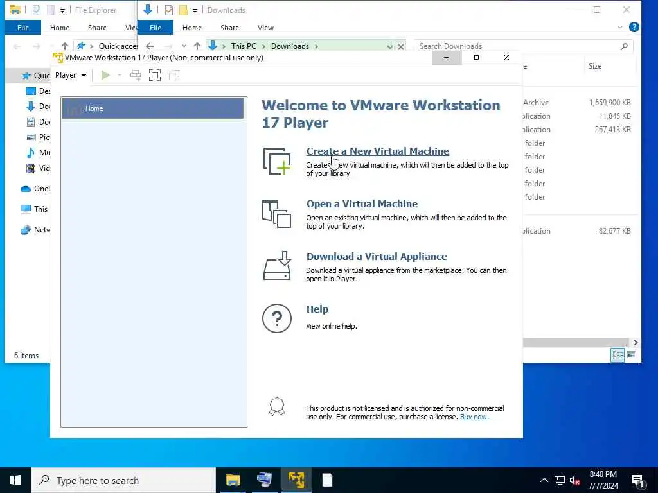Click the VMware Player taskbar icon

click(296, 480)
